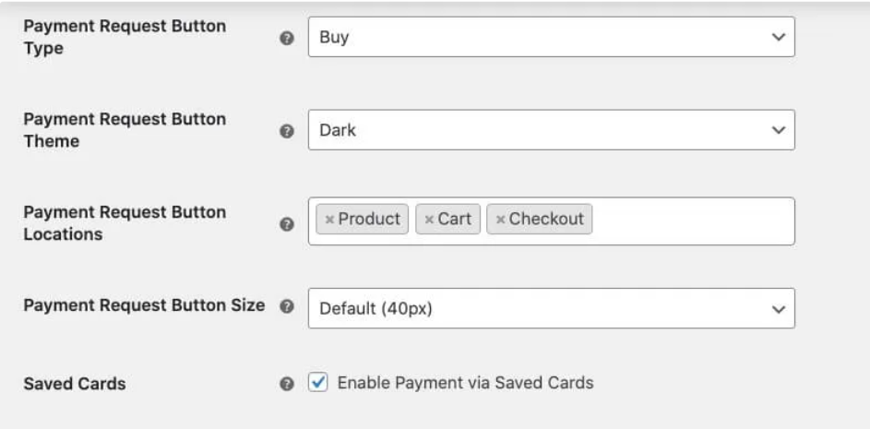Click empty area of Button Locations field
This screenshot has width=870, height=429.
pos(692,220)
